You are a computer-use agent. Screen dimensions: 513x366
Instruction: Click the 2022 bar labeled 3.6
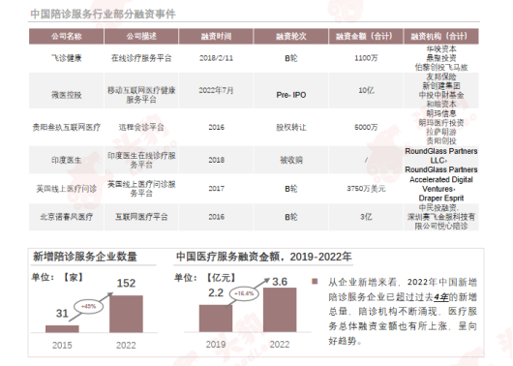(280, 310)
